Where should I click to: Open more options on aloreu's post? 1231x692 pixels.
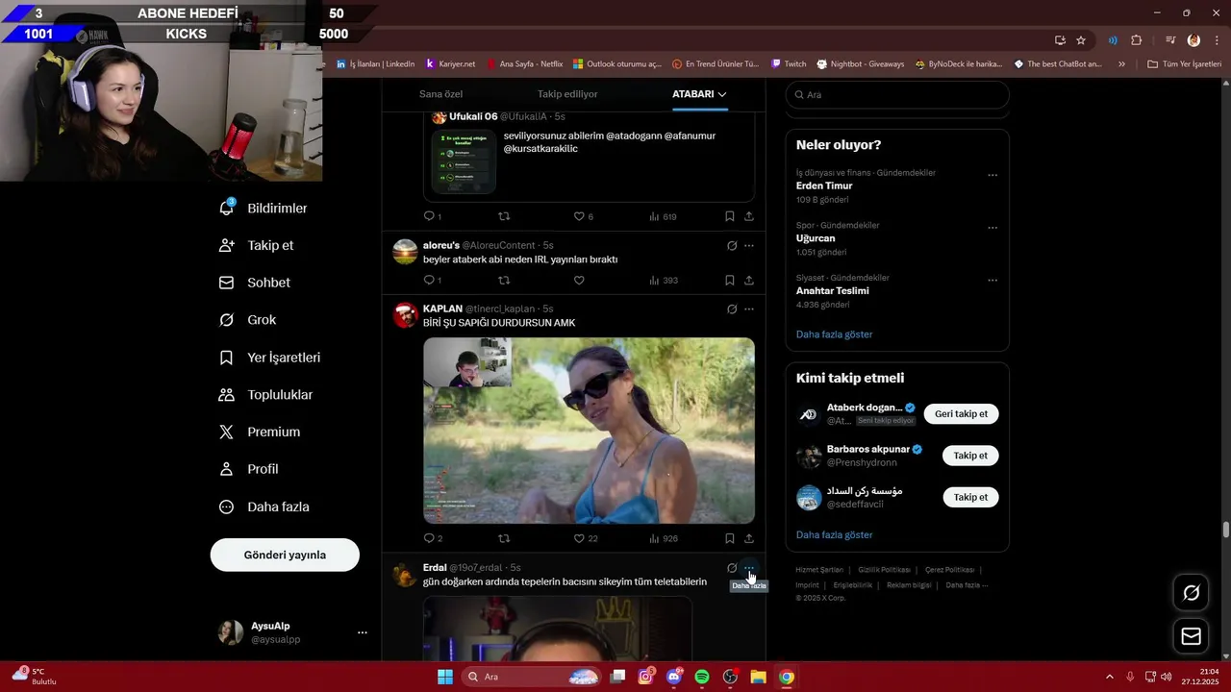(x=749, y=246)
